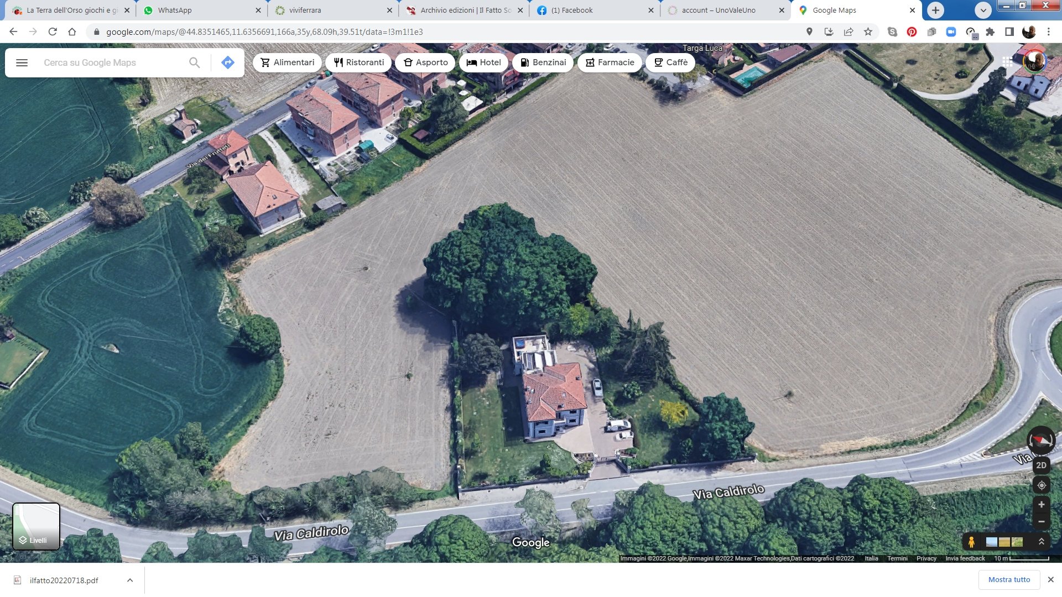The image size is (1062, 597).
Task: Open Google apps grid icon
Action: coord(1007,62)
